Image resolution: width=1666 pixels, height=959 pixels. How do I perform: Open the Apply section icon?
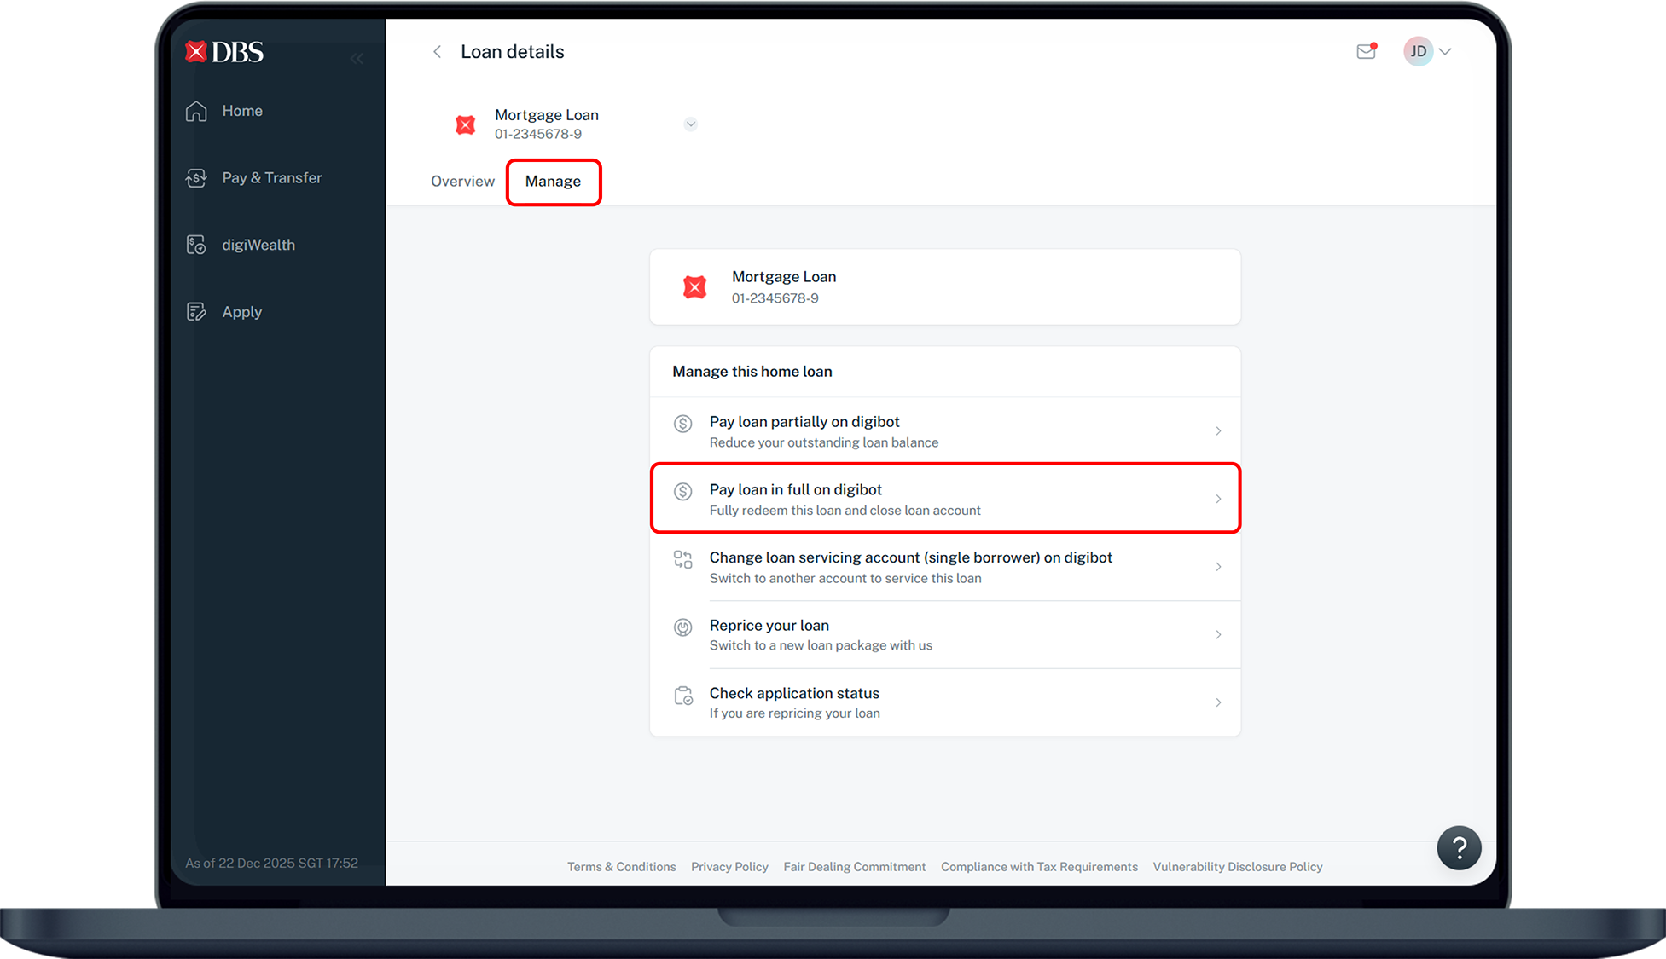pos(195,311)
